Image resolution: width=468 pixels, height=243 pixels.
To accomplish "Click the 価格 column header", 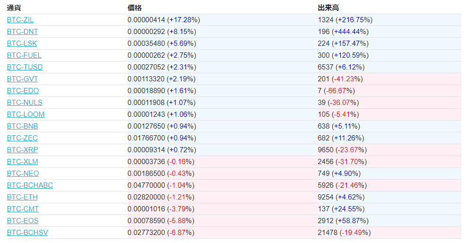I will [x=134, y=8].
